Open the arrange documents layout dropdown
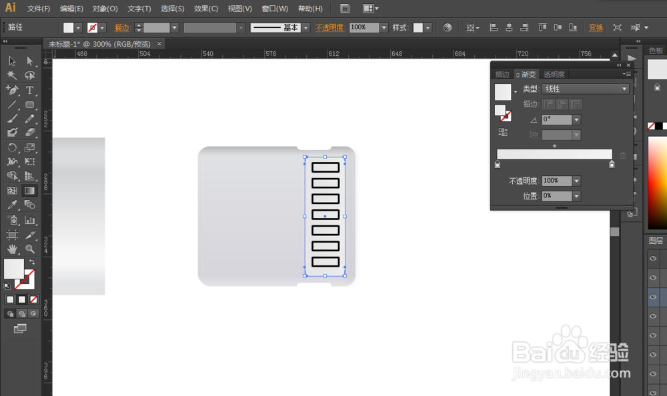Image resolution: width=667 pixels, height=396 pixels. coord(370,9)
